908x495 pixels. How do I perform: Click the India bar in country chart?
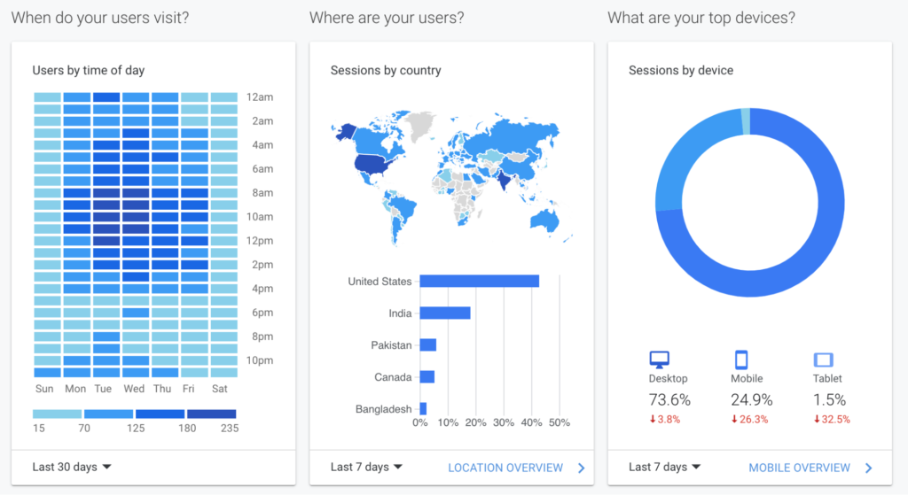coord(444,313)
